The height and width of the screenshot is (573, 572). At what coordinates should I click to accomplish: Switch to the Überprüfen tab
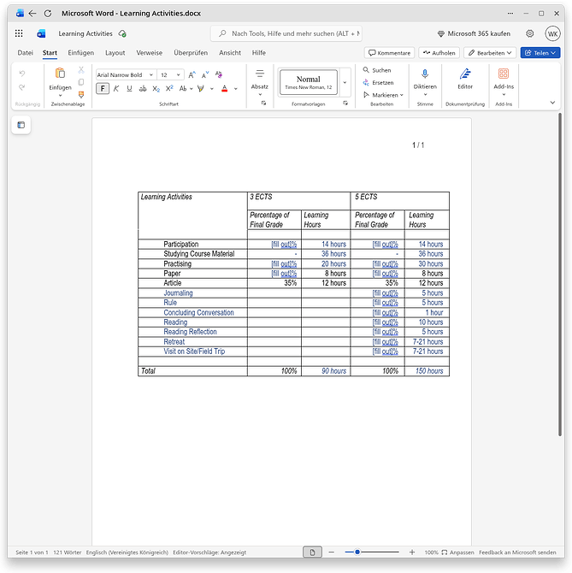click(x=191, y=53)
